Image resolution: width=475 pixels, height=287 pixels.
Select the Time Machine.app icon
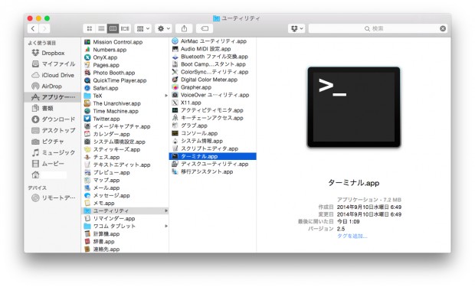coord(87,111)
